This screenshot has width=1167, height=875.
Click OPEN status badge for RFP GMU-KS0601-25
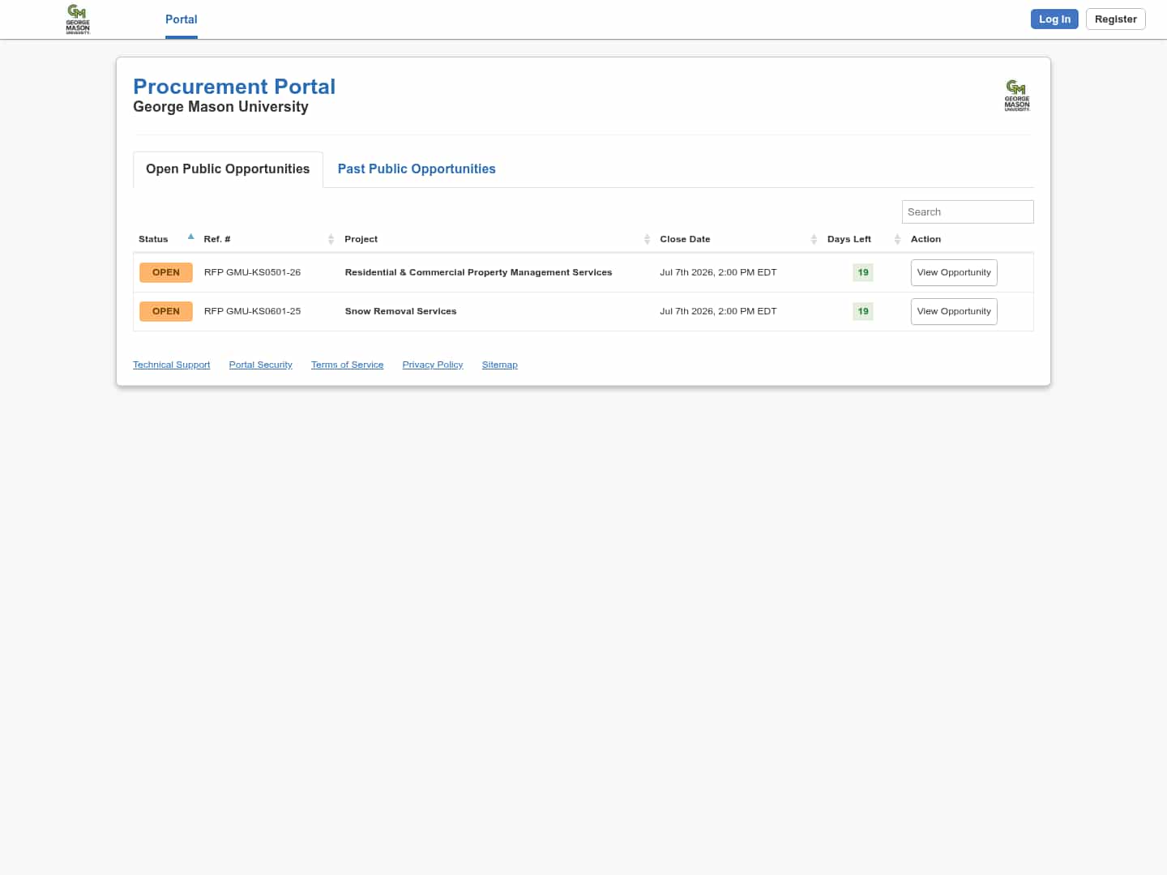(166, 312)
